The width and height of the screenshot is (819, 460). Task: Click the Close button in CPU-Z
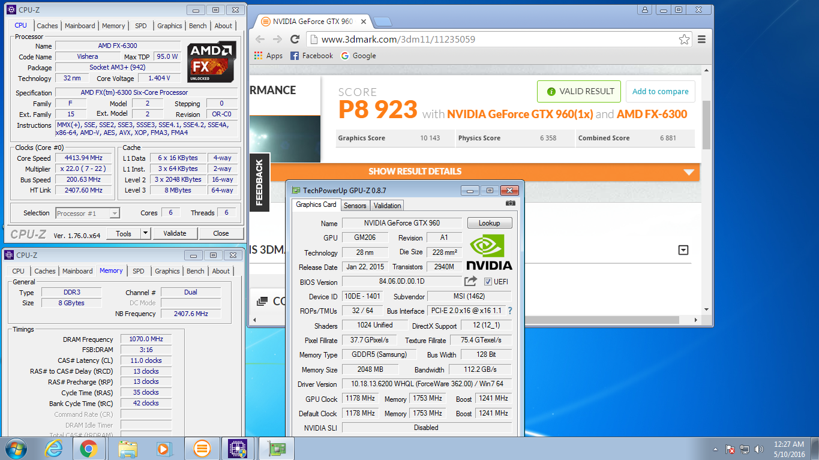click(221, 233)
